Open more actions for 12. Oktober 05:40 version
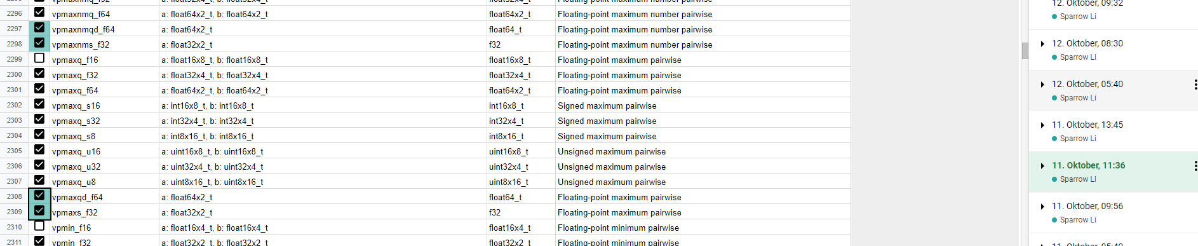Screen dimensions: 1198x246 click(x=1195, y=85)
